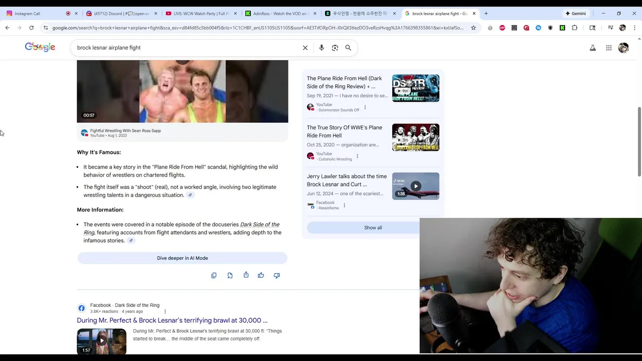This screenshot has height=361, width=642.
Task: Go to the Google logo home page
Action: point(40,47)
